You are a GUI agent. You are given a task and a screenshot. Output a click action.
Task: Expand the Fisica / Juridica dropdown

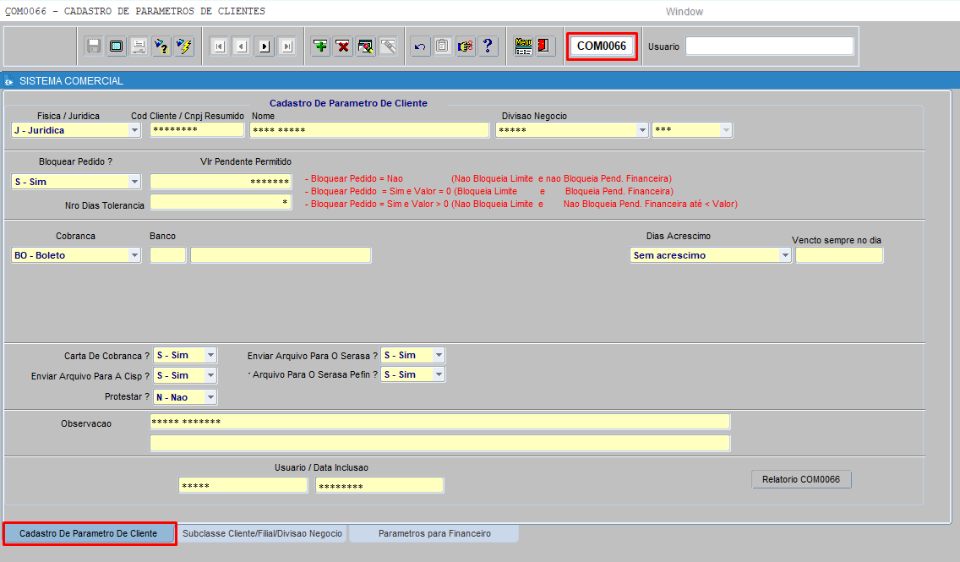click(134, 130)
